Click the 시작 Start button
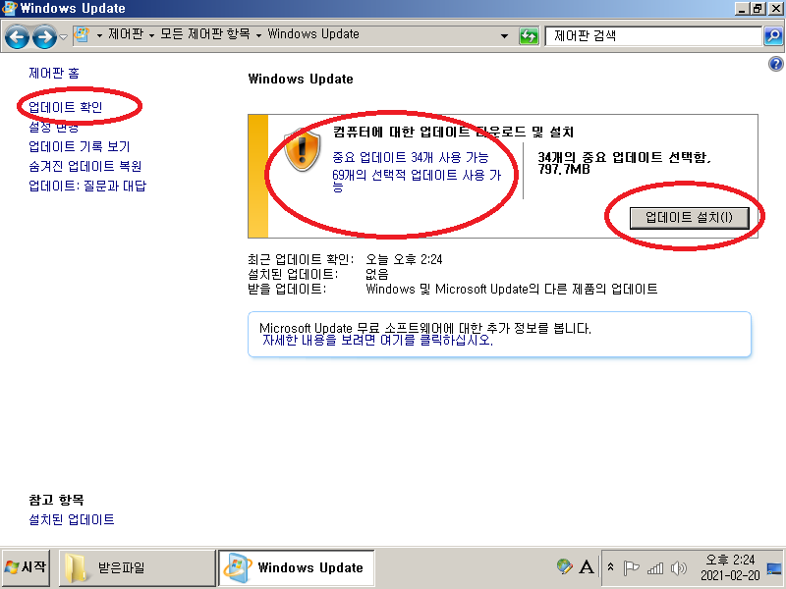Image resolution: width=786 pixels, height=589 pixels. [x=27, y=567]
